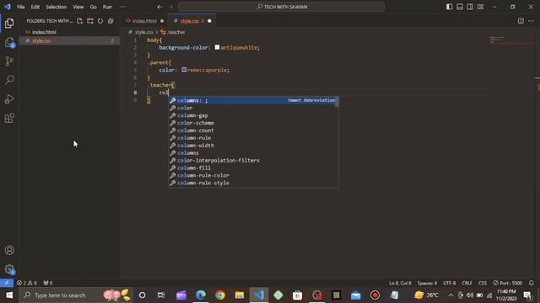Open Run and Debug view
Screen dimensions: 540x303
click(x=9, y=99)
